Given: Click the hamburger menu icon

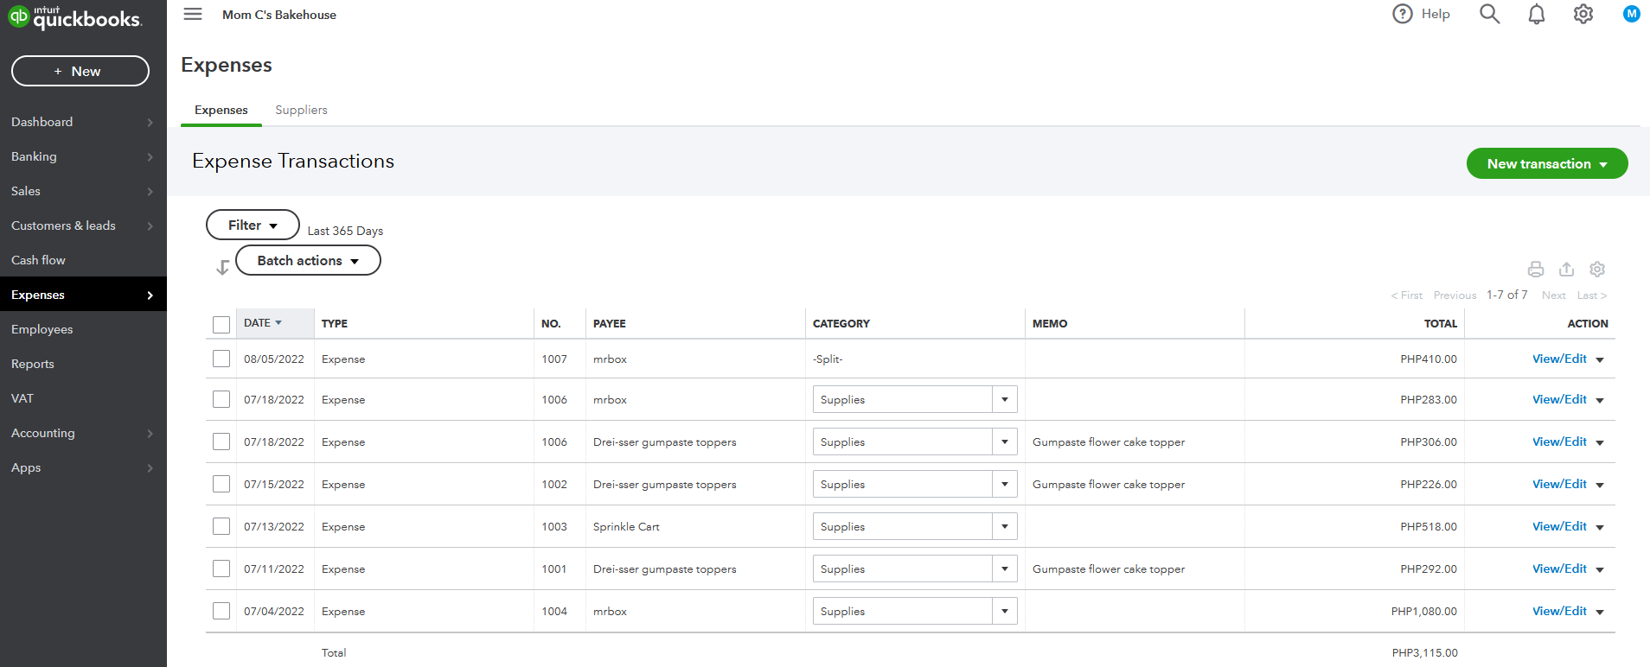Looking at the screenshot, I should point(193,14).
